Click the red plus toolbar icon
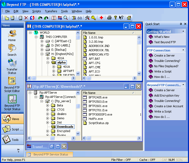 (x=101, y=18)
